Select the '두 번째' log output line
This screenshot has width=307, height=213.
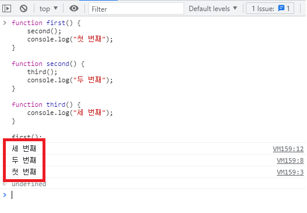click(24, 160)
